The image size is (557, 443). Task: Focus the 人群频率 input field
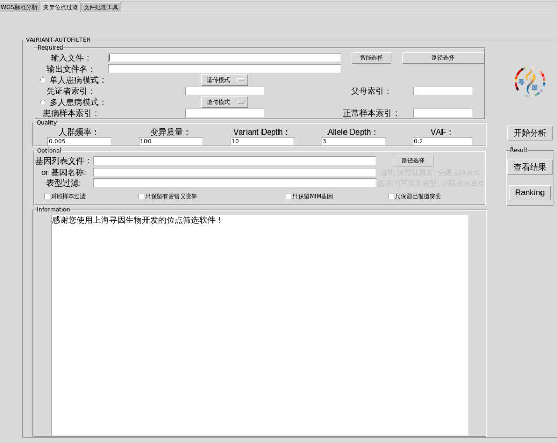click(x=79, y=141)
